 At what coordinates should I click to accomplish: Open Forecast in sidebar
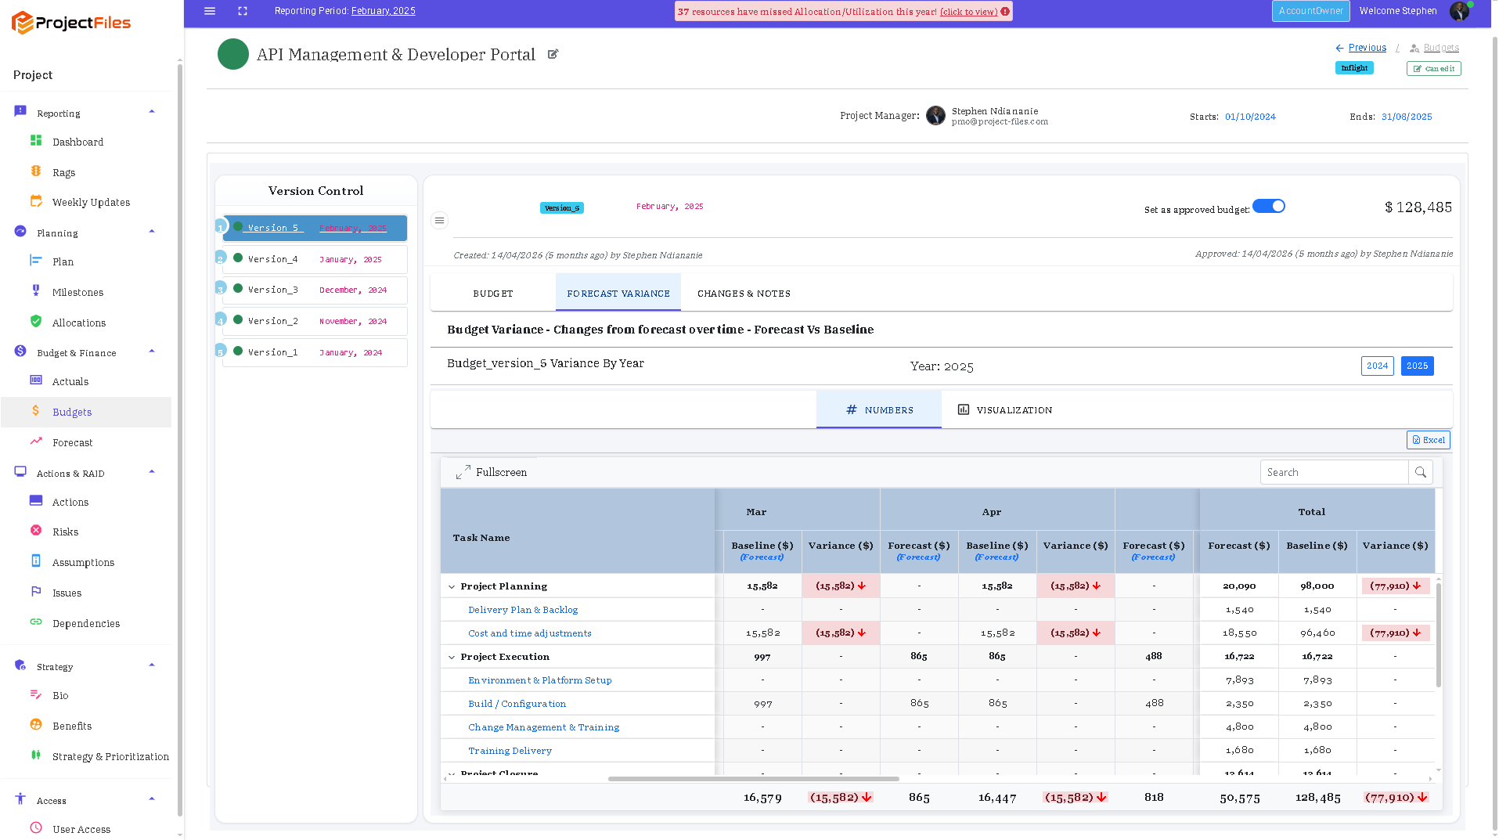pyautogui.click(x=72, y=442)
